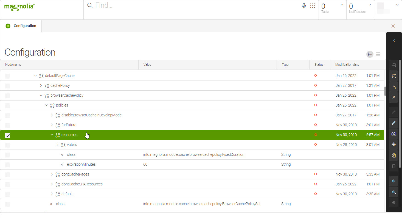Click the magnifier search icon in the Find bar
Image resolution: width=402 pixels, height=218 pixels.
(90, 5)
